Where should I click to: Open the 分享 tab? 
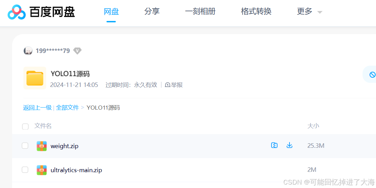click(x=152, y=11)
